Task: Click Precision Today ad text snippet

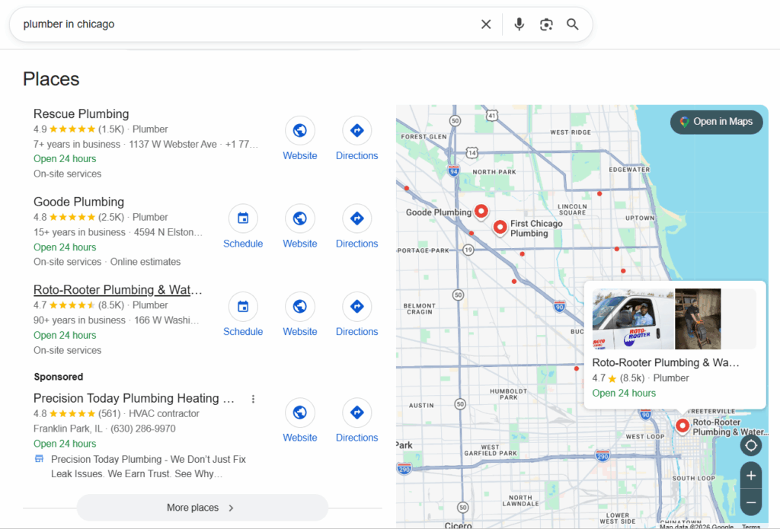Action: (x=149, y=467)
